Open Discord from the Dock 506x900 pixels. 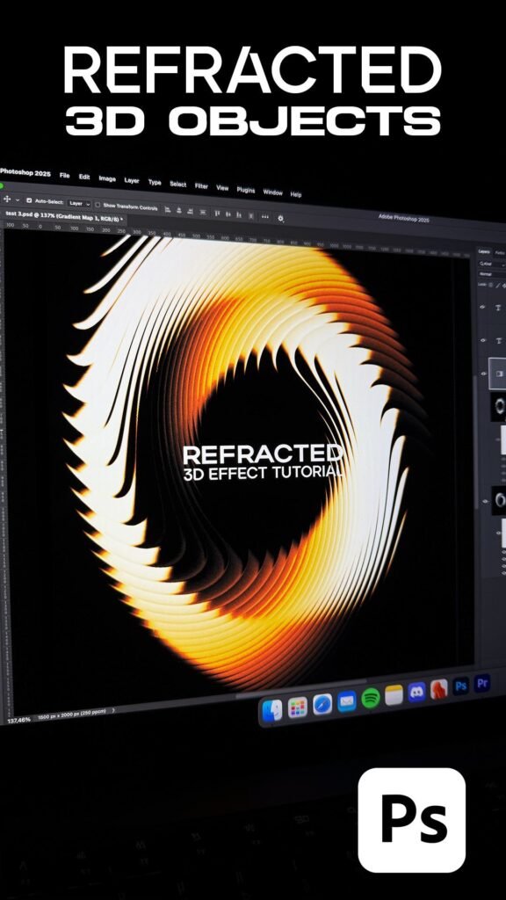[416, 693]
